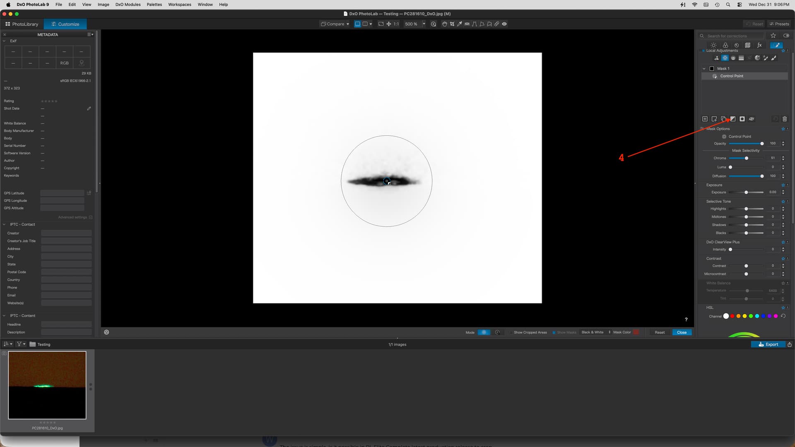
Task: Select the White Balance eyedropper tool
Action: (460, 24)
